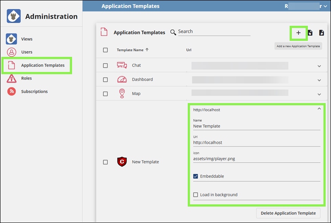Go to Roles in sidebar
The width and height of the screenshot is (331, 223).
(x=26, y=78)
